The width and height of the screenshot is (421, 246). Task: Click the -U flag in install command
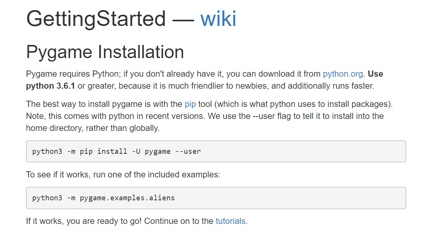click(x=136, y=151)
